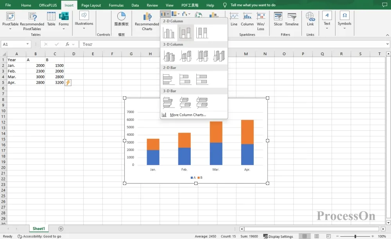The width and height of the screenshot is (391, 239).
Task: Pick the 3-D Clustered Column icon
Action: [169, 56]
